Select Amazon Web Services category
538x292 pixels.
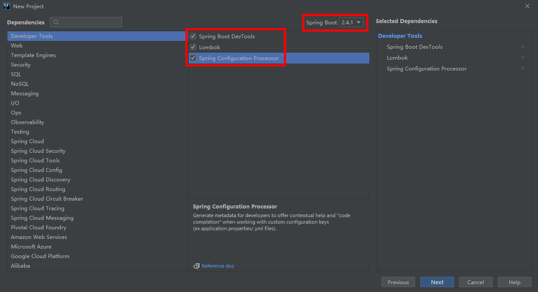pyautogui.click(x=97, y=237)
